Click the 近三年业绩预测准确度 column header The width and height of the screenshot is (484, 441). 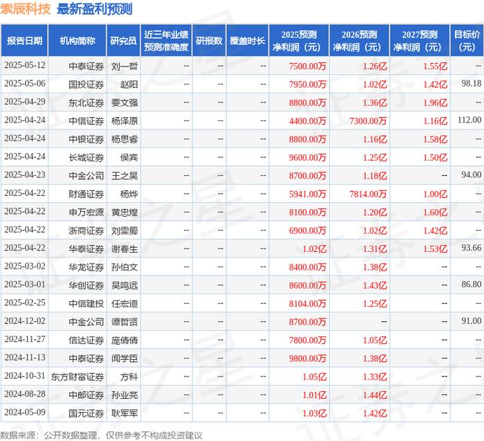coord(166,40)
